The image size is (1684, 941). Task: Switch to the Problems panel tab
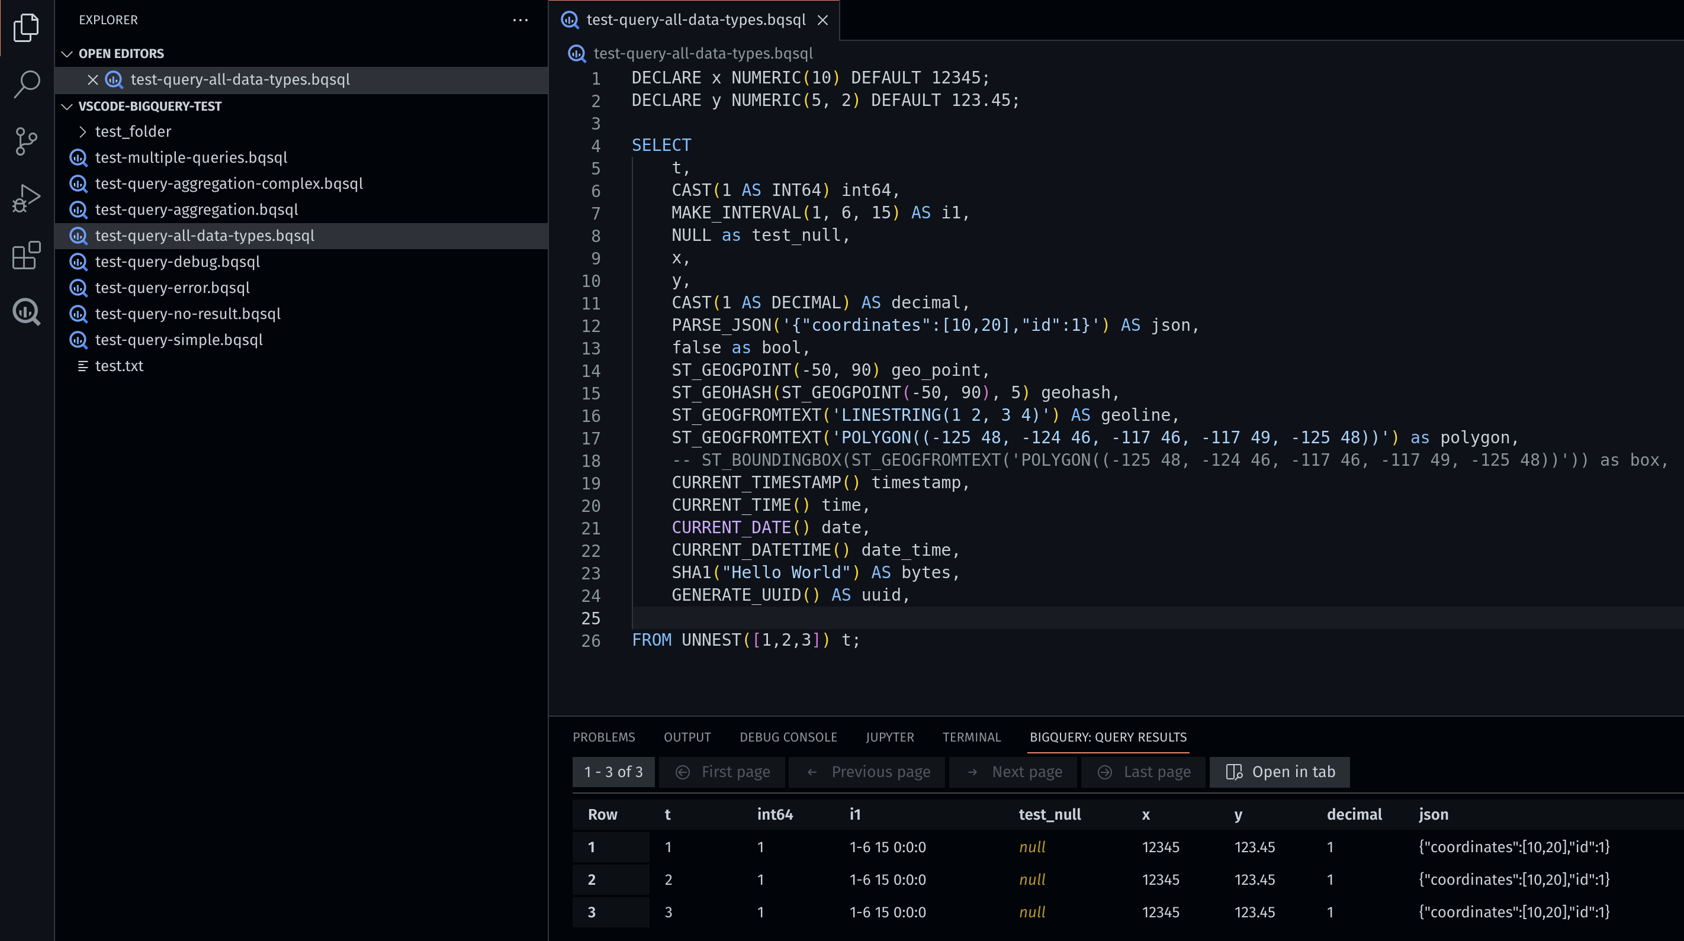603,737
